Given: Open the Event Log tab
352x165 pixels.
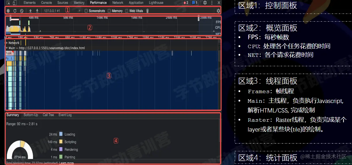Looking at the screenshot, I should pyautogui.click(x=65, y=115).
